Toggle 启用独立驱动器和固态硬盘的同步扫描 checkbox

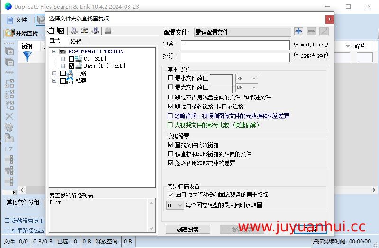pyautogui.click(x=171, y=195)
